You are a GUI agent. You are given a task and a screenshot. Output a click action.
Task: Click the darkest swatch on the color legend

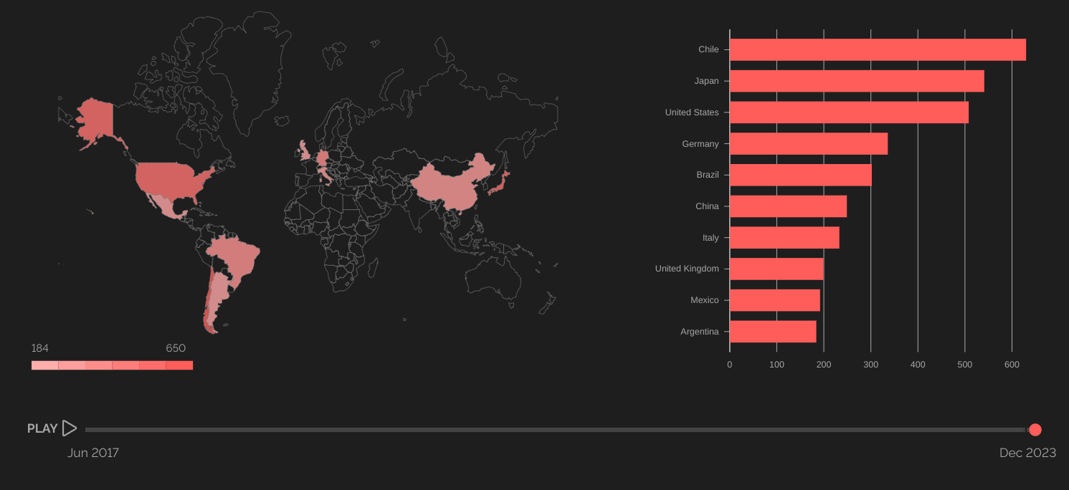click(x=179, y=365)
